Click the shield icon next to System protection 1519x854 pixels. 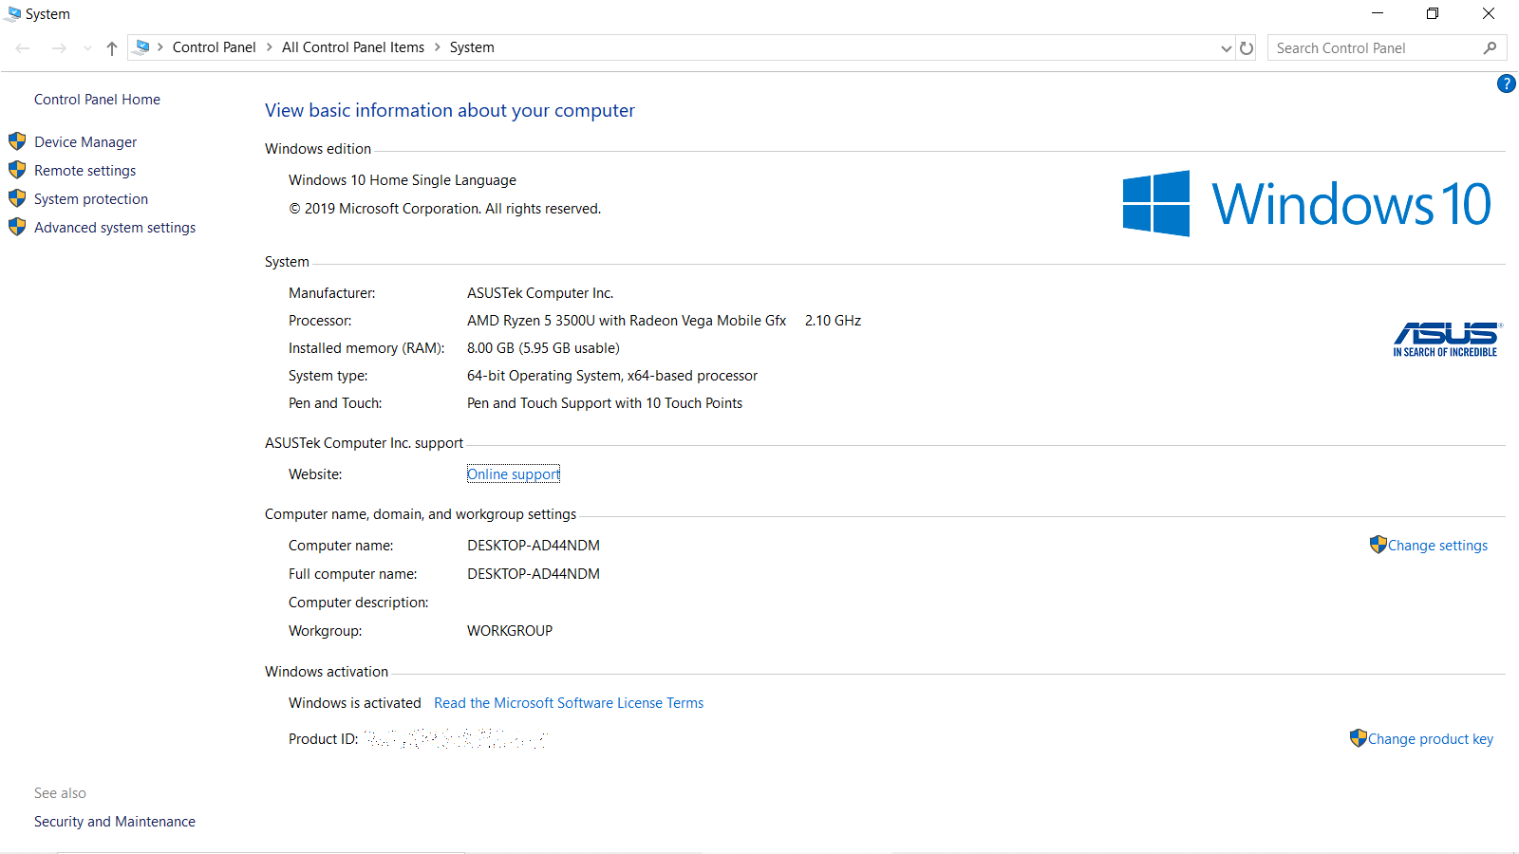point(17,198)
